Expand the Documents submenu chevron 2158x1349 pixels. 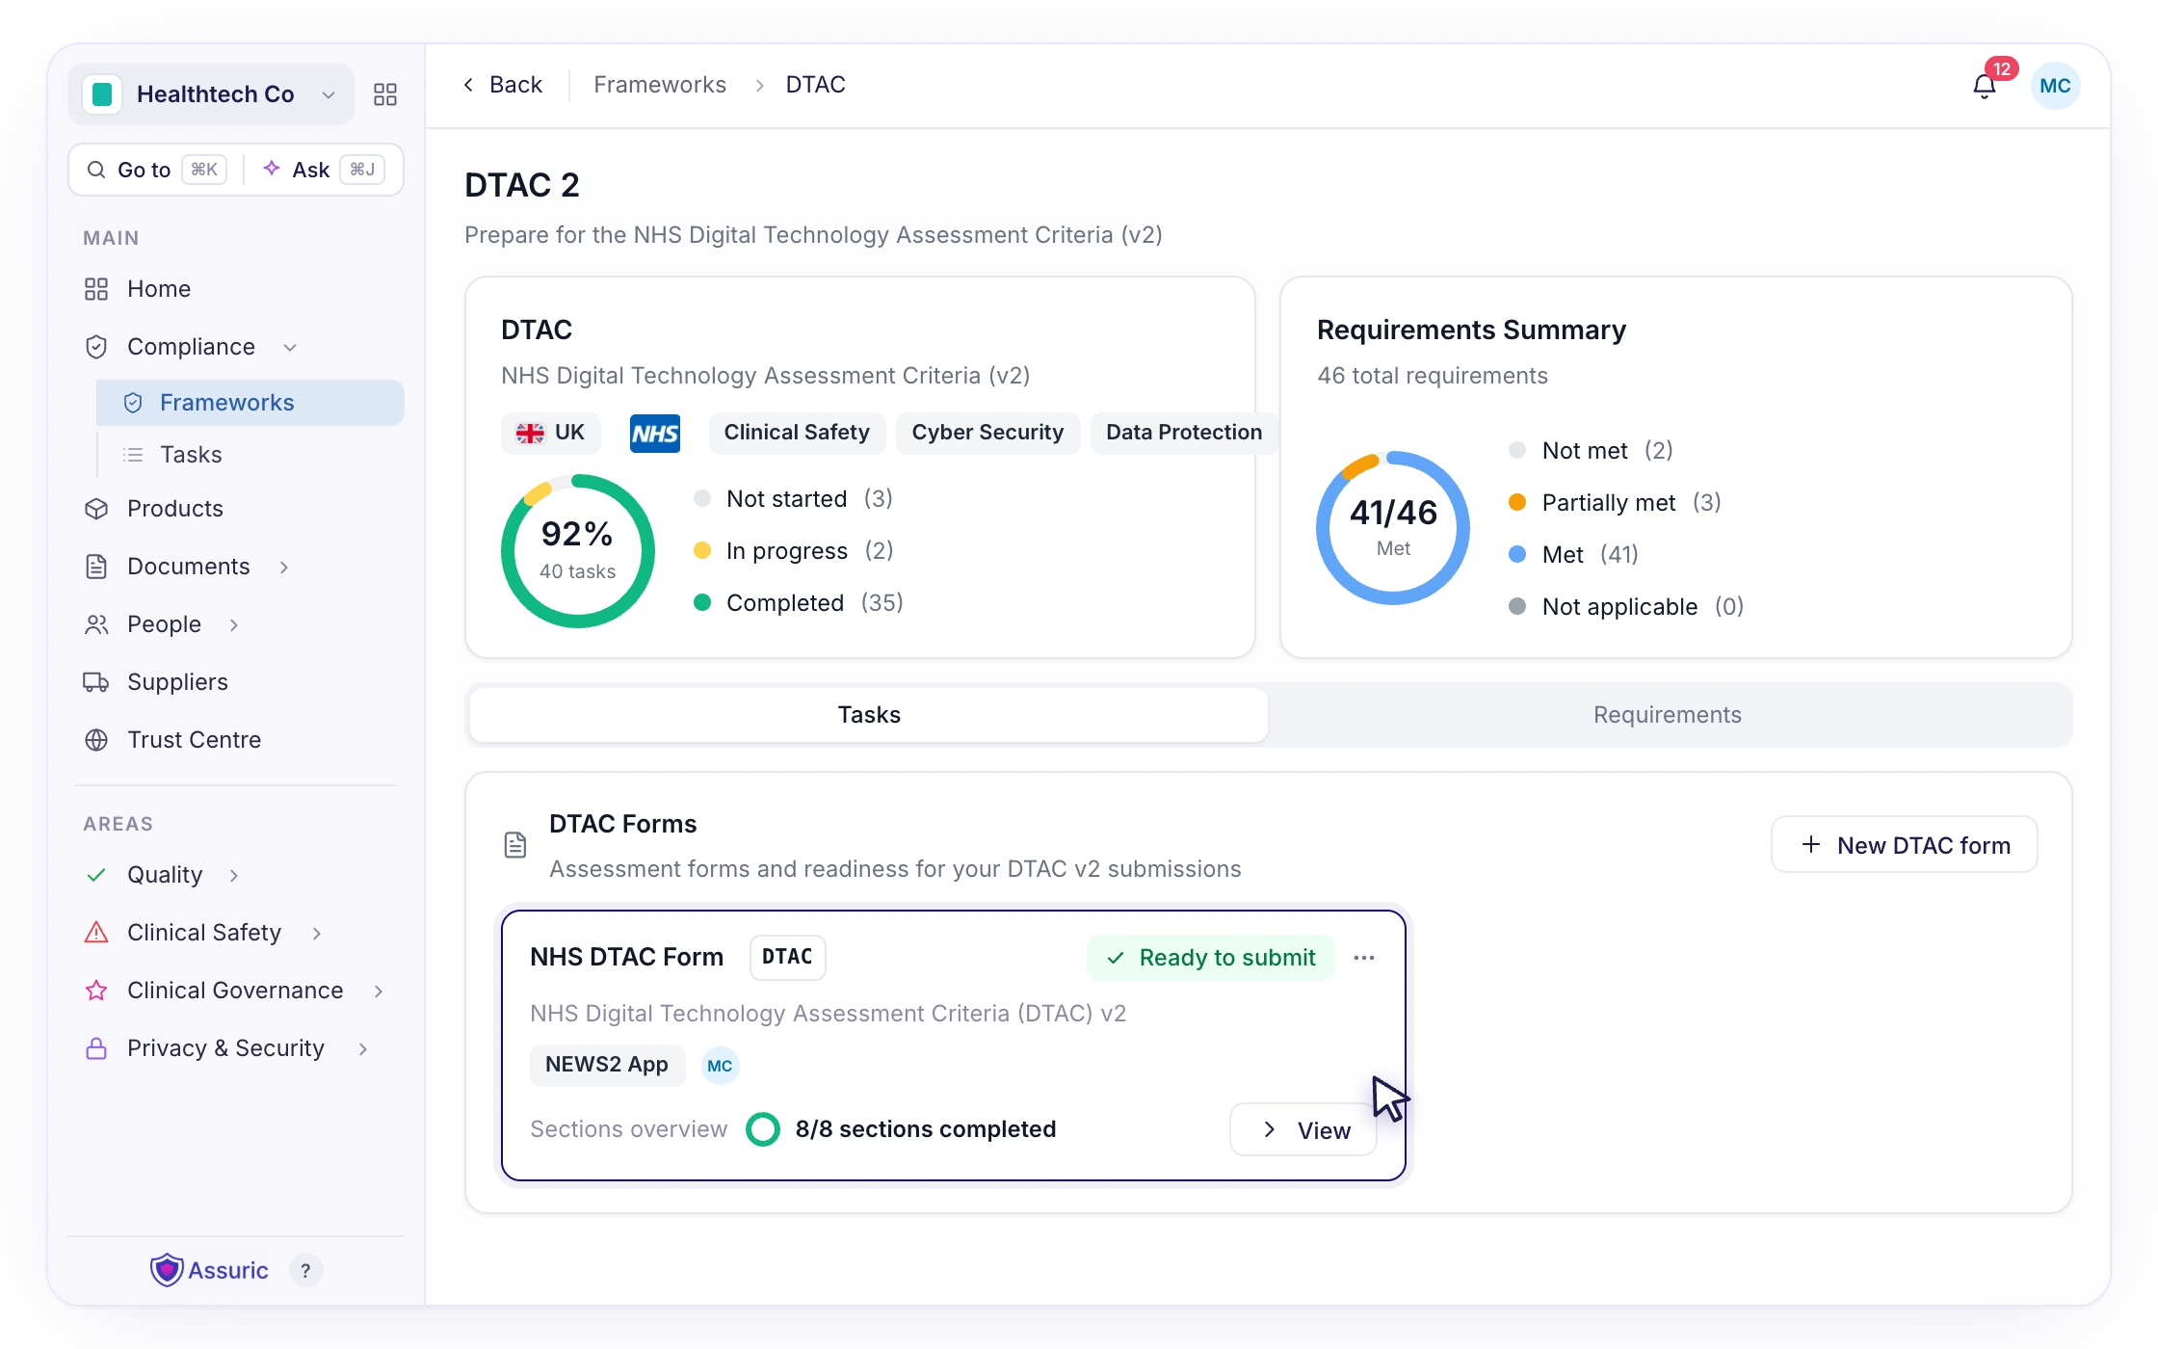point(284,567)
